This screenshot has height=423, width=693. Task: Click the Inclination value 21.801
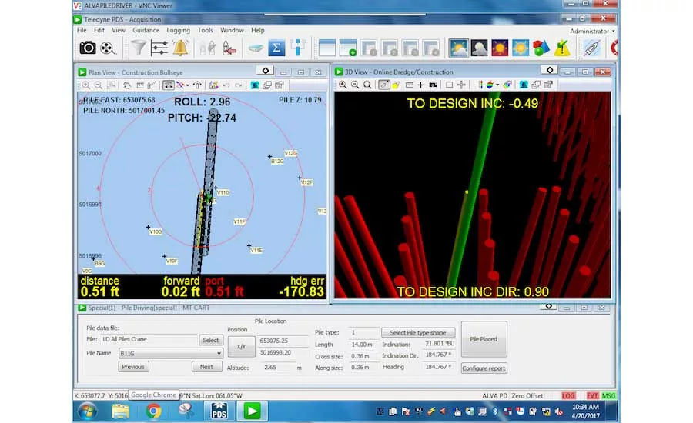(440, 344)
